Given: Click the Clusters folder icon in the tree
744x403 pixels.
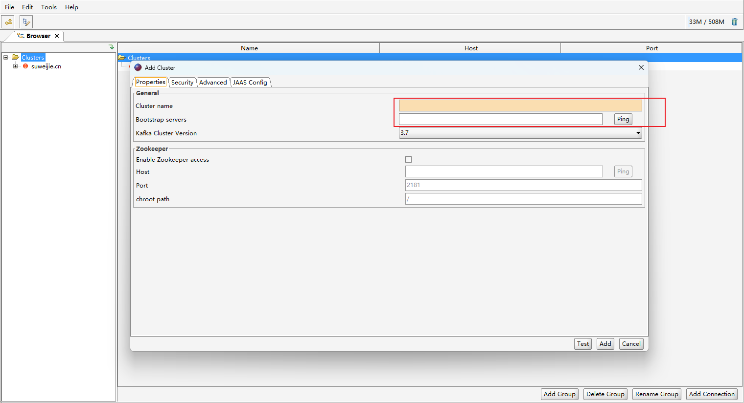Looking at the screenshot, I should point(15,57).
